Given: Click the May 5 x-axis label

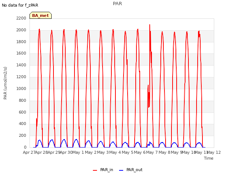Looking at the screenshot, I should click(128, 152).
